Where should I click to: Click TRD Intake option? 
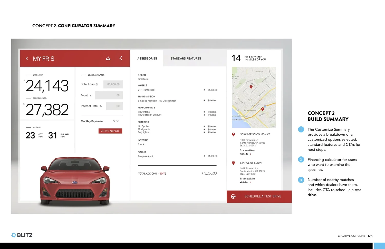(144, 112)
